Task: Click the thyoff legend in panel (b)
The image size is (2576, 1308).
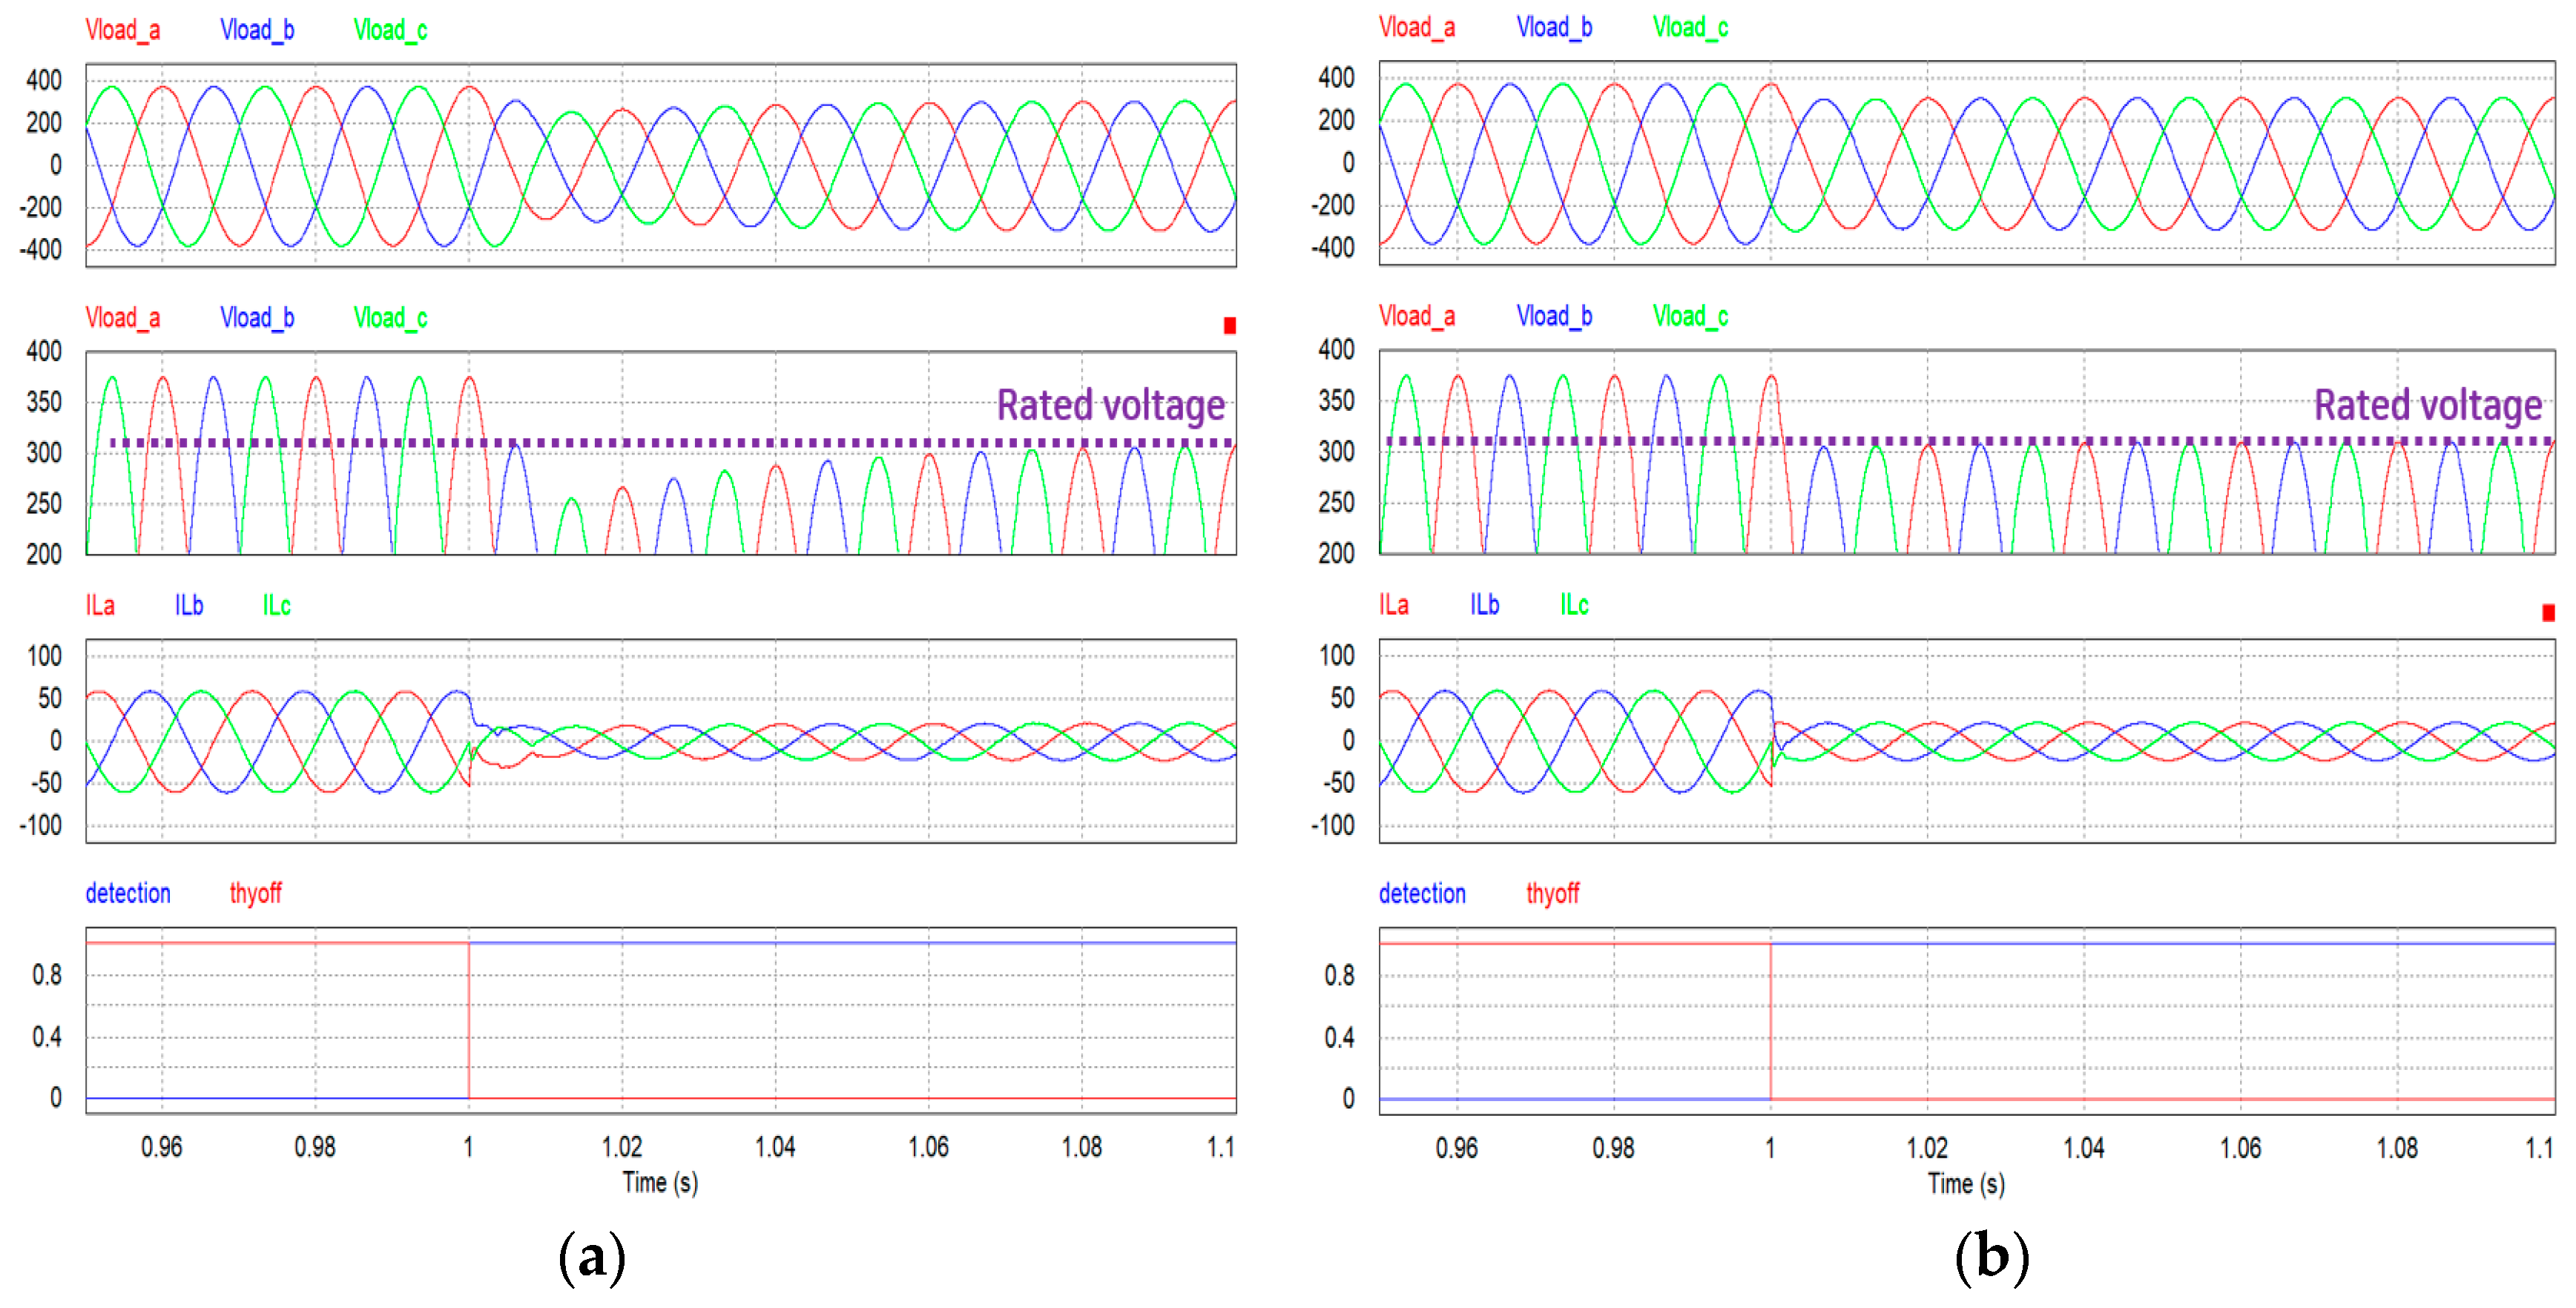Action: click(1552, 893)
